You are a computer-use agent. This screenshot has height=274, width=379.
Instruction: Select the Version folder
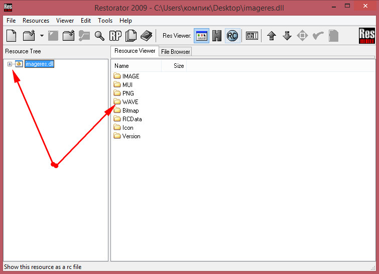point(131,136)
